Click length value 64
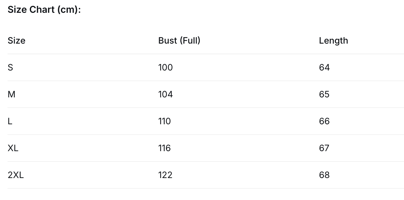 coord(324,68)
